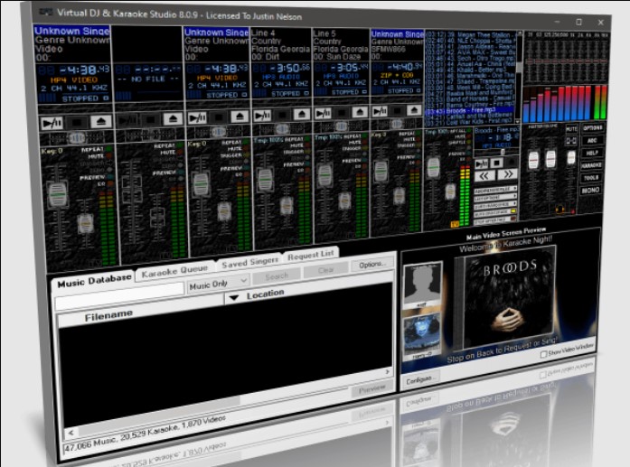Toggle the Auto Crossfade option
Viewport: 630px width, 467px height.
(495, 212)
